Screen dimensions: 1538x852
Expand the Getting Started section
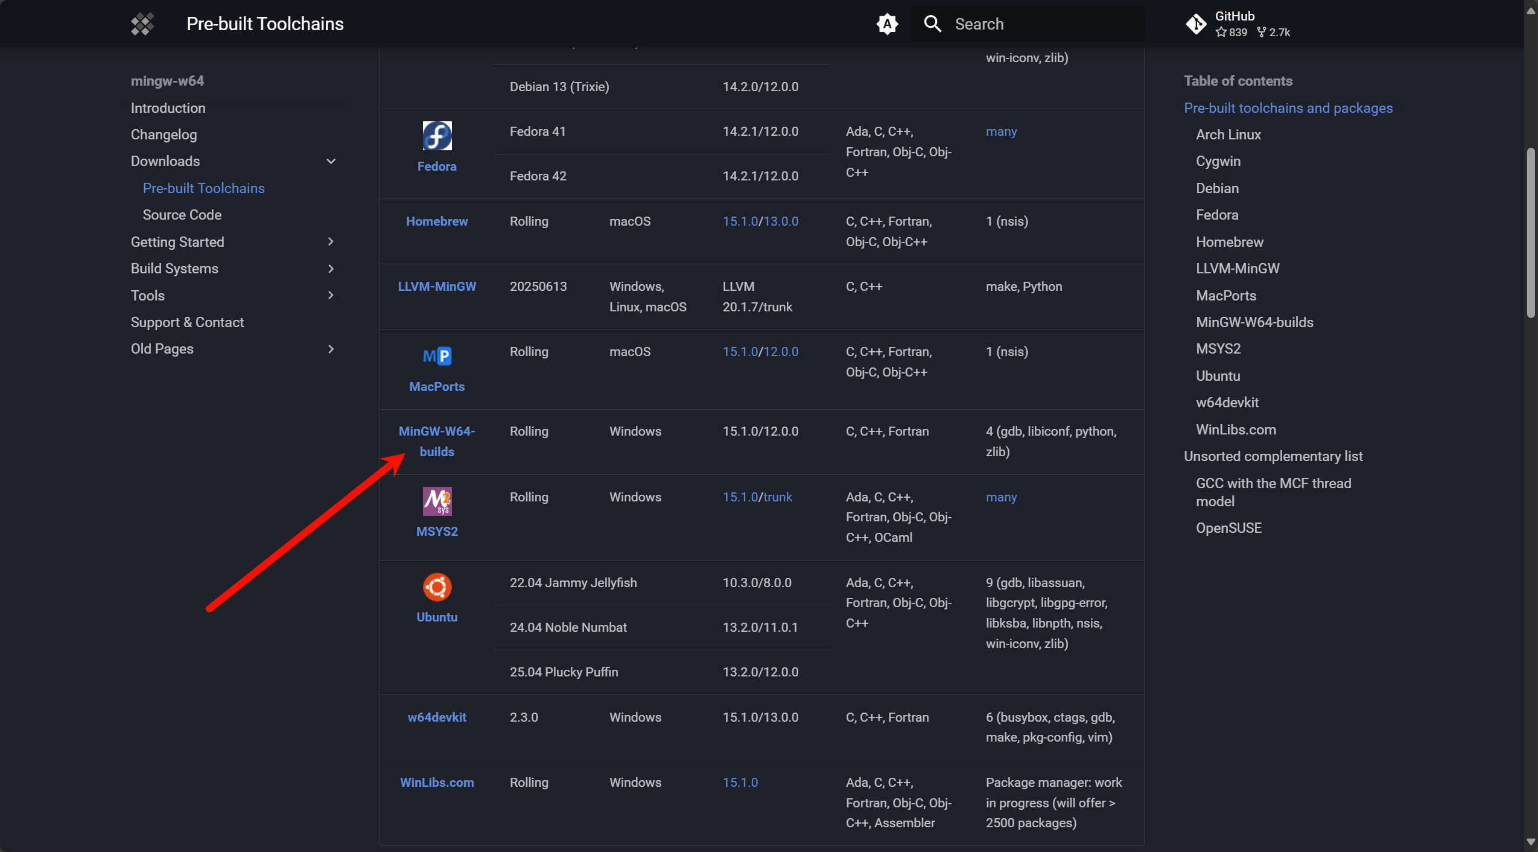pos(331,242)
